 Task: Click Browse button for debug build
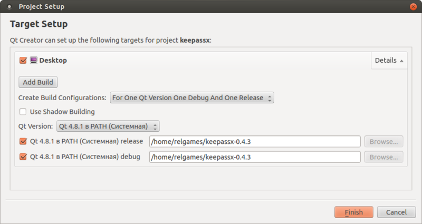tap(384, 157)
